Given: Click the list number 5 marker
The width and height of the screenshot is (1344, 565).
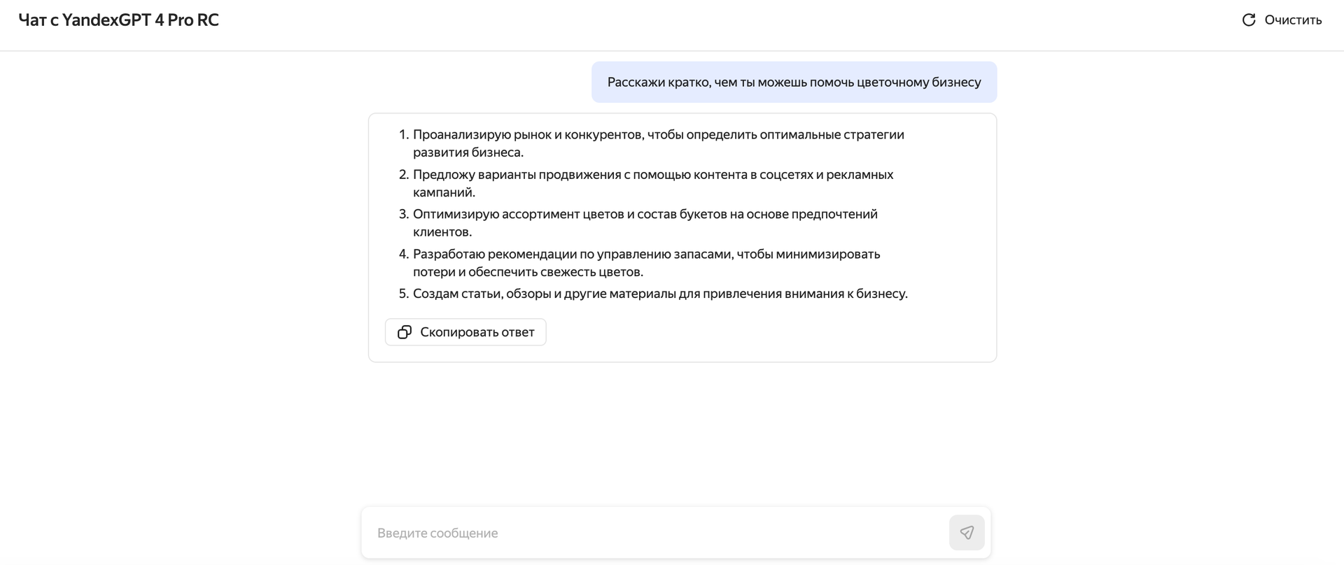Looking at the screenshot, I should pos(403,294).
